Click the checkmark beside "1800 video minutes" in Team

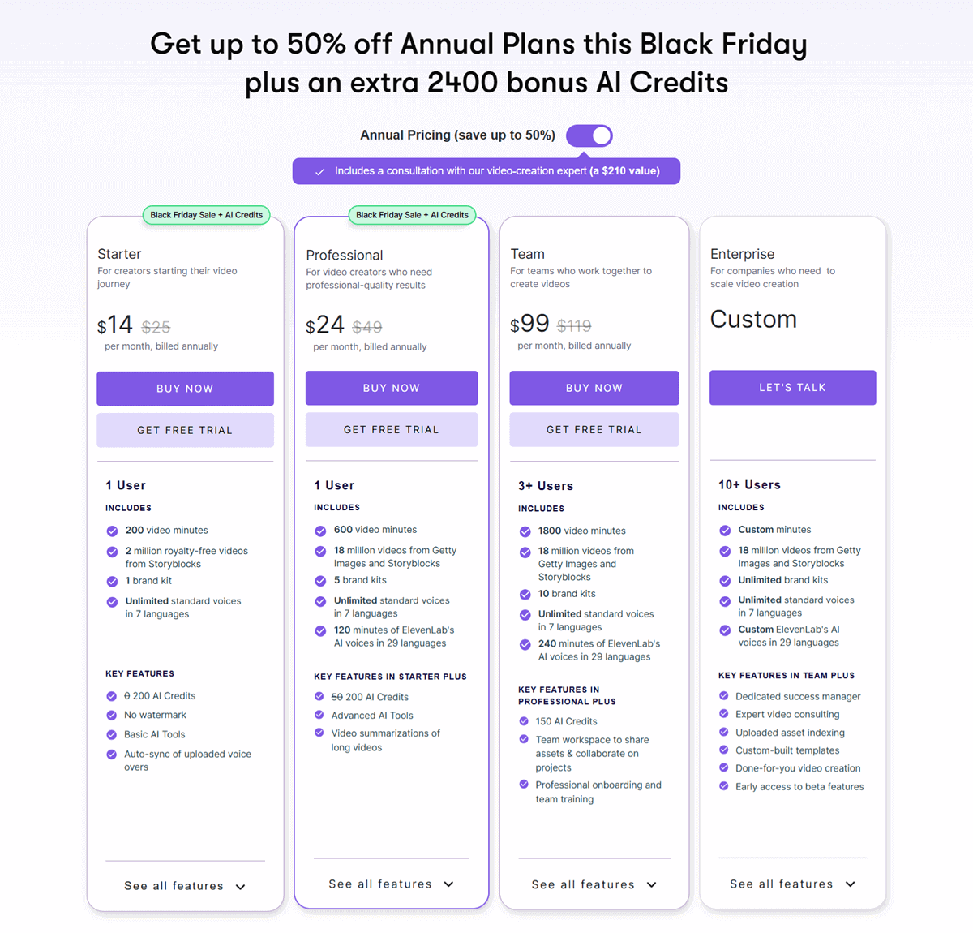[x=525, y=531]
